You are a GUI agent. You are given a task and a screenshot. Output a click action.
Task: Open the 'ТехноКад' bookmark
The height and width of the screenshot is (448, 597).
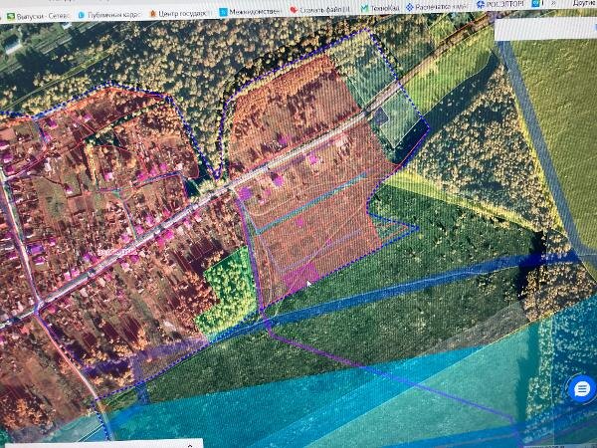tap(380, 8)
